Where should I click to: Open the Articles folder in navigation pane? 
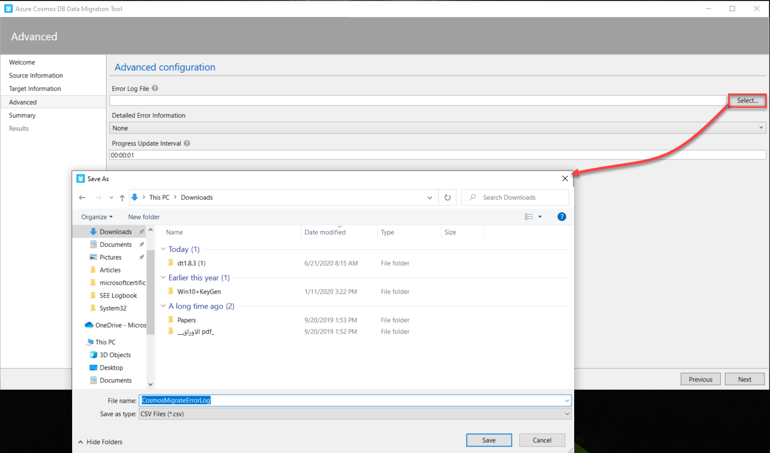point(110,270)
